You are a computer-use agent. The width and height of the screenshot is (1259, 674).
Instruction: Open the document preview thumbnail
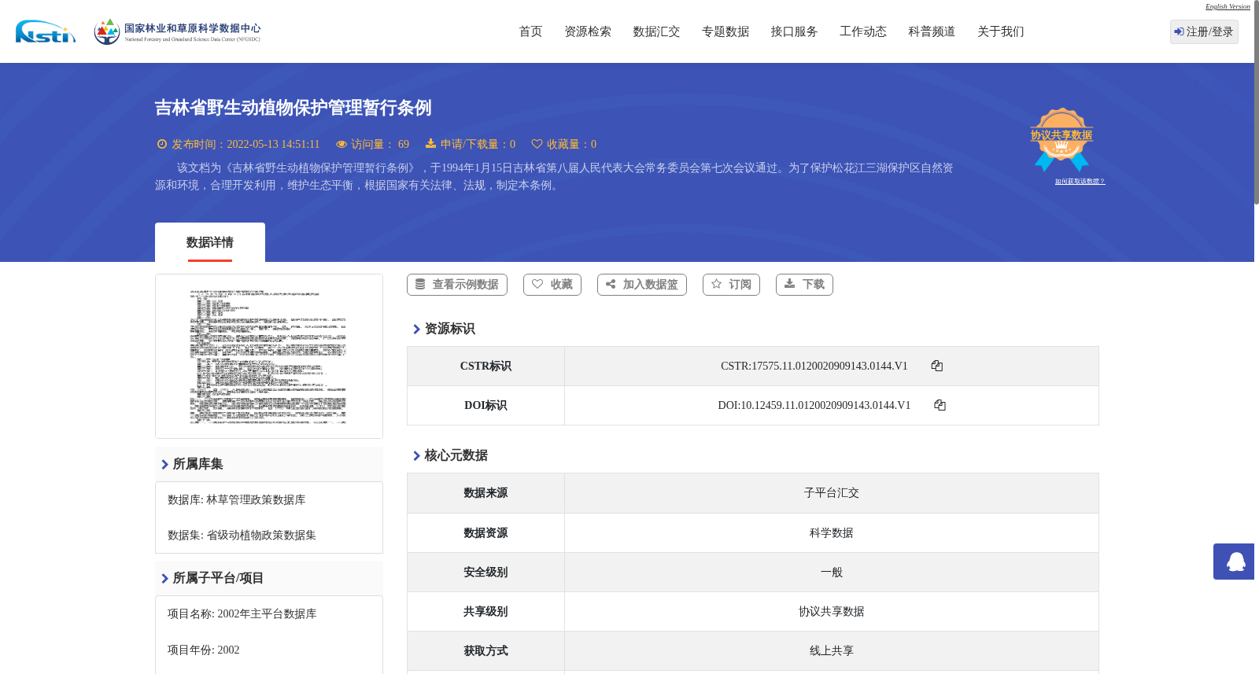coord(269,356)
